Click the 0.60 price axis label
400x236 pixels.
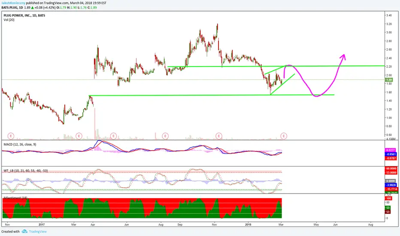click(389, 135)
